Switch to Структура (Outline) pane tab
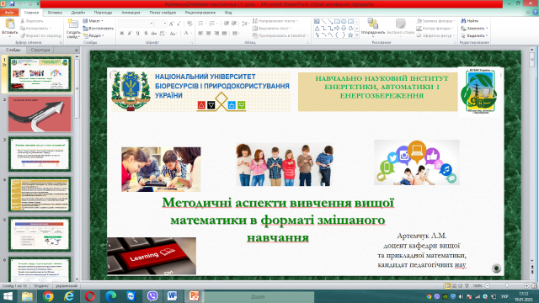Screen dimensions: 539x303 [x=40, y=50]
